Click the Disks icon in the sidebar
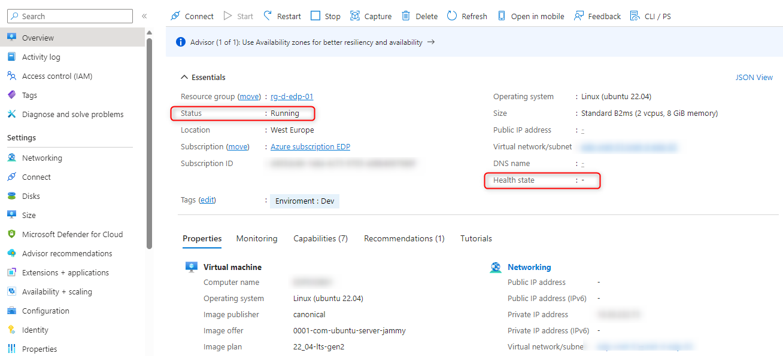The height and width of the screenshot is (356, 783). [11, 196]
